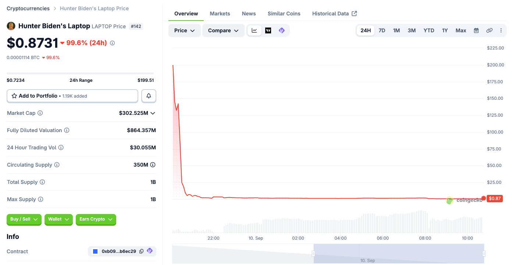Click info icon beside Circulating Supply label
The image size is (512, 265).
point(57,165)
